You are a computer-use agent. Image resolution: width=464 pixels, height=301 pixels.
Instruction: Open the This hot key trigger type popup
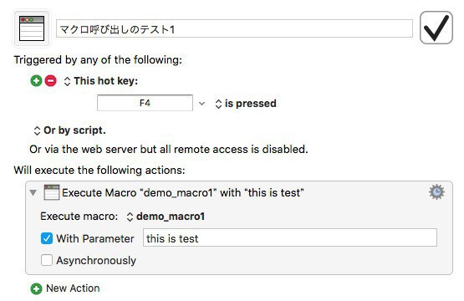[101, 81]
